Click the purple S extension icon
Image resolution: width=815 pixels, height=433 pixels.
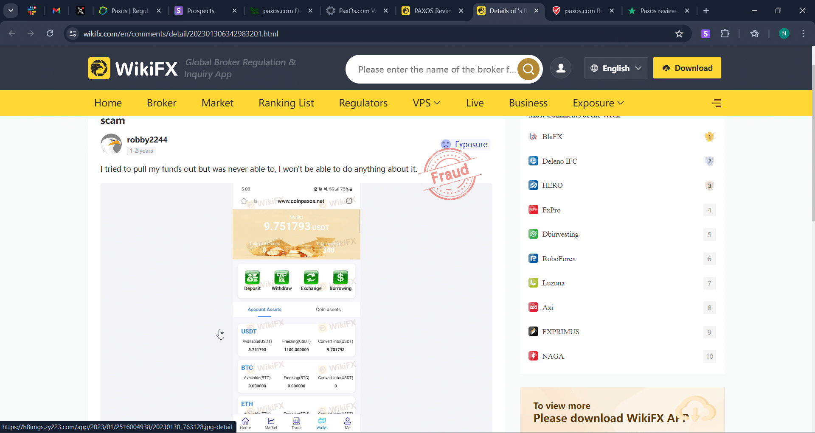point(705,34)
